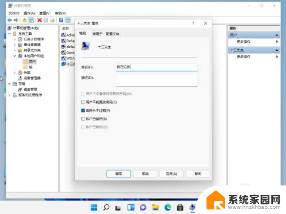286x214 pixels.
Task: Close the 十三先生 属性 dialog
Action: pyautogui.click(x=205, y=23)
